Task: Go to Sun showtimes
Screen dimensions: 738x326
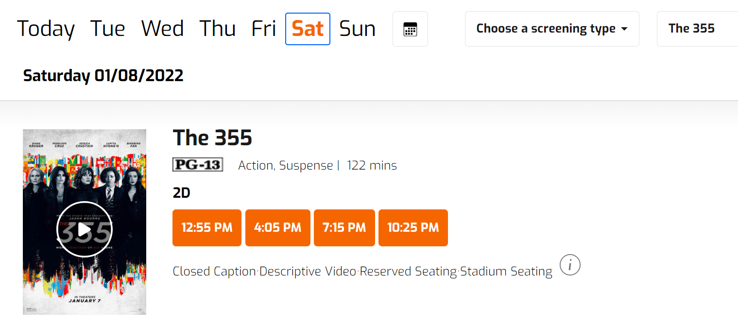Action: [358, 29]
